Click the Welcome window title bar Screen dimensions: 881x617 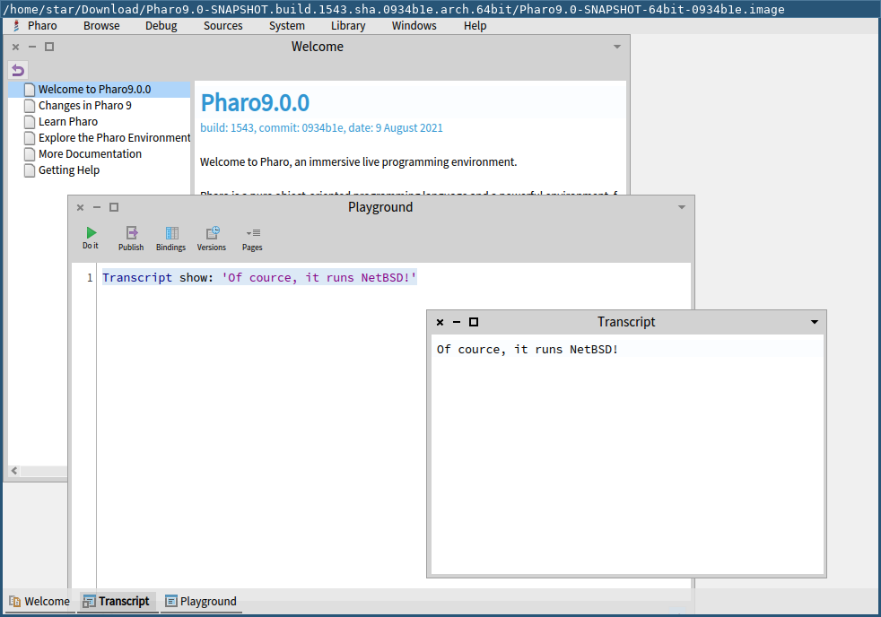tap(317, 48)
